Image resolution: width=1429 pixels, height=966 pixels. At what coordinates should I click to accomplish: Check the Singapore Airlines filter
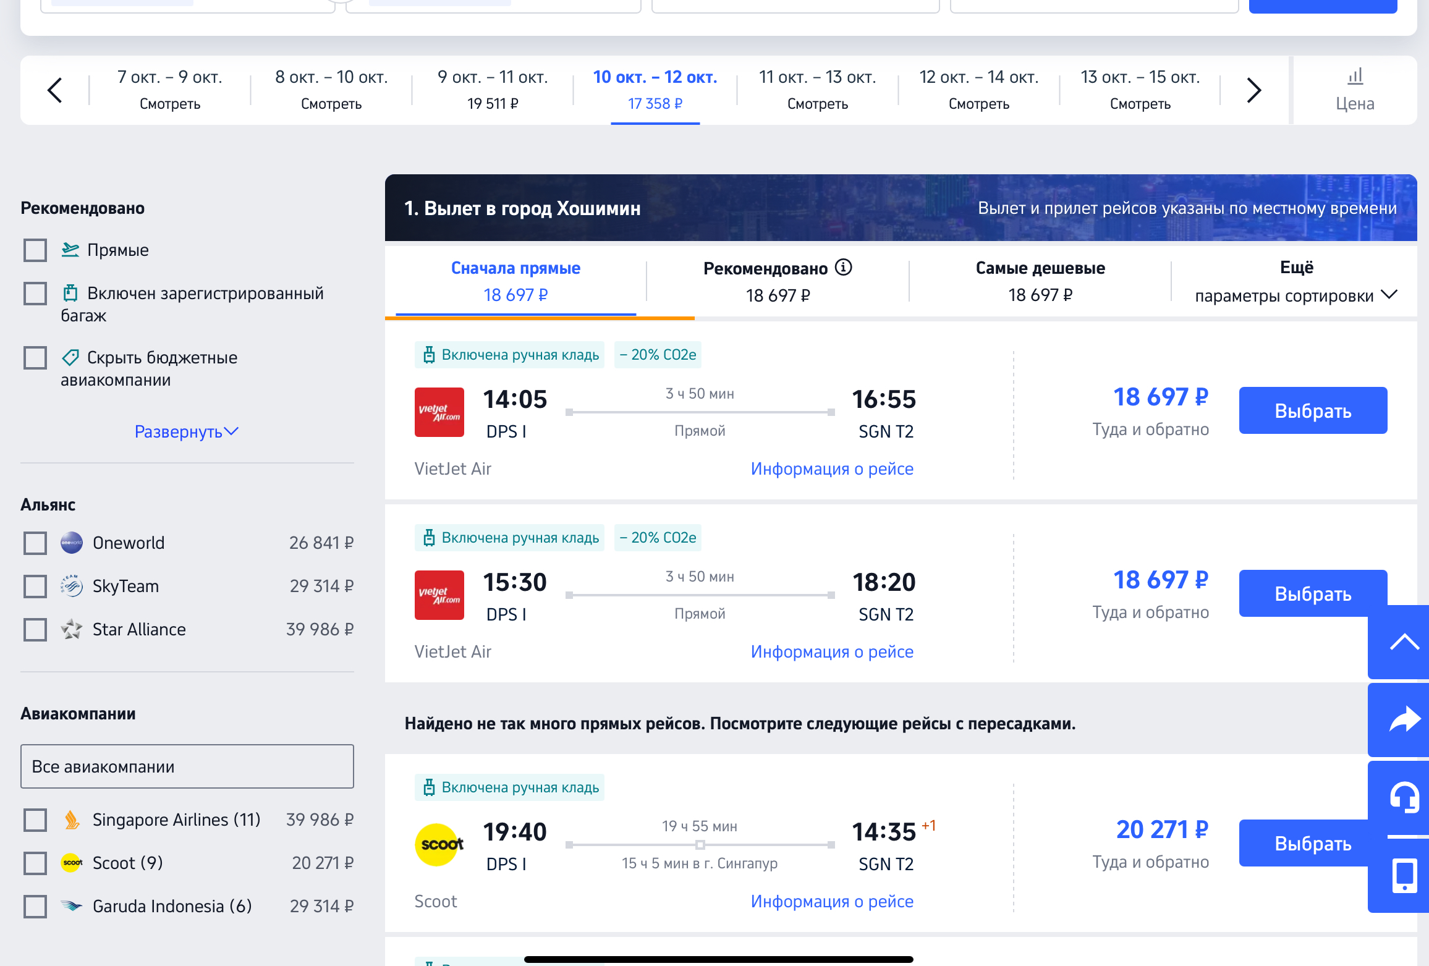[35, 820]
